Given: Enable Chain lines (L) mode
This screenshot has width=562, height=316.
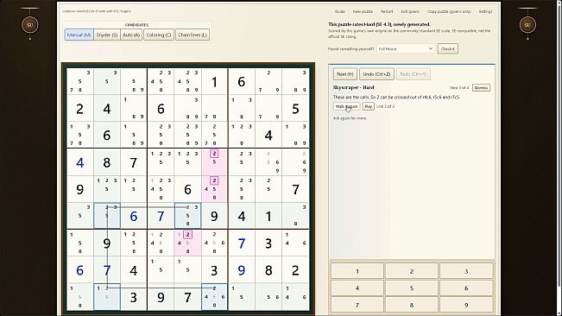Looking at the screenshot, I should click(193, 35).
